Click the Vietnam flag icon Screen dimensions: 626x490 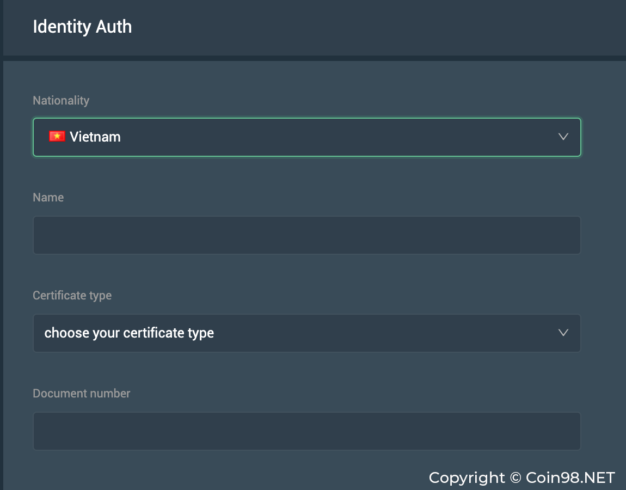57,137
